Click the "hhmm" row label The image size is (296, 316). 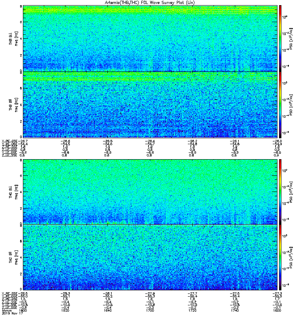point(6,310)
